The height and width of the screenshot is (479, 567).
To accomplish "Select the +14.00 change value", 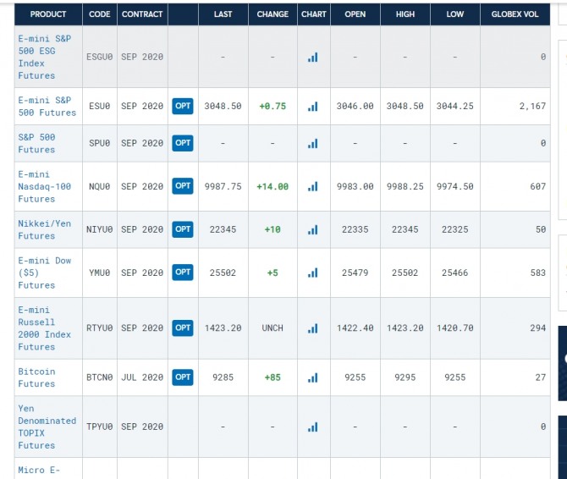I will coord(272,186).
